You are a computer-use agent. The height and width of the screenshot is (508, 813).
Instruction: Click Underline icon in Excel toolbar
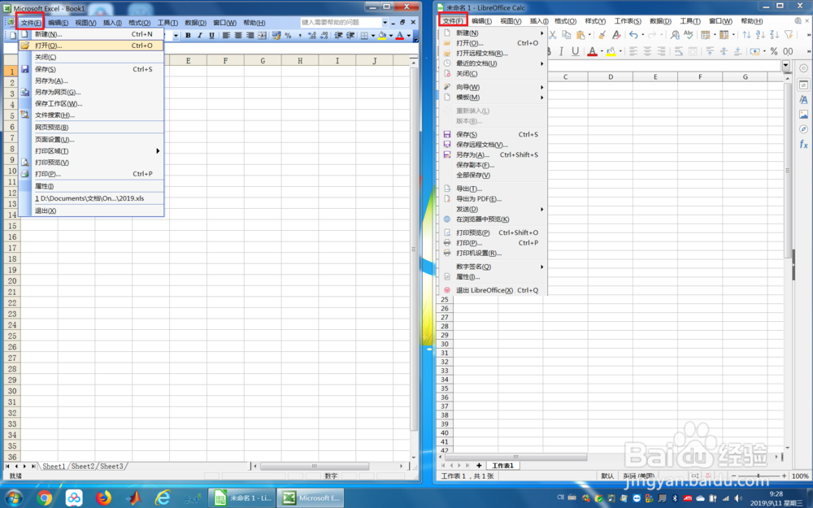click(211, 35)
